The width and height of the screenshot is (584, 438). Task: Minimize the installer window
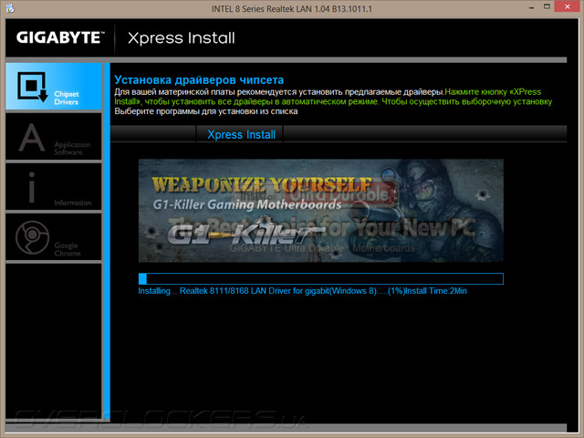tap(531, 7)
